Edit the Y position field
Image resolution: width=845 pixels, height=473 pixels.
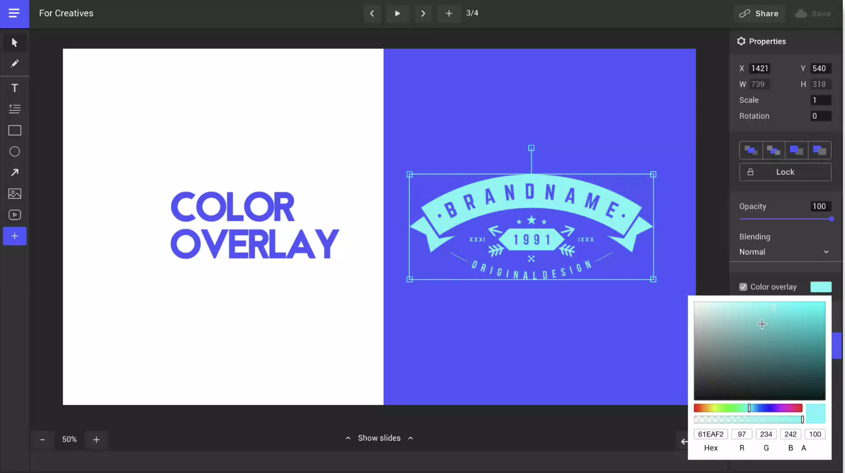tap(821, 68)
